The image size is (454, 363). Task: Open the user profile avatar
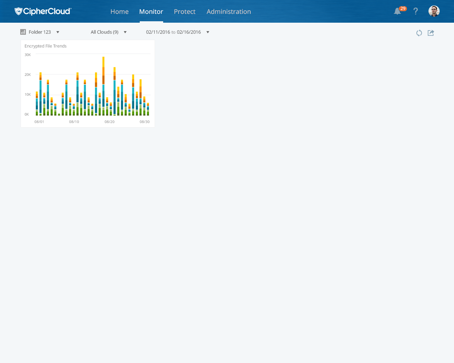click(434, 11)
